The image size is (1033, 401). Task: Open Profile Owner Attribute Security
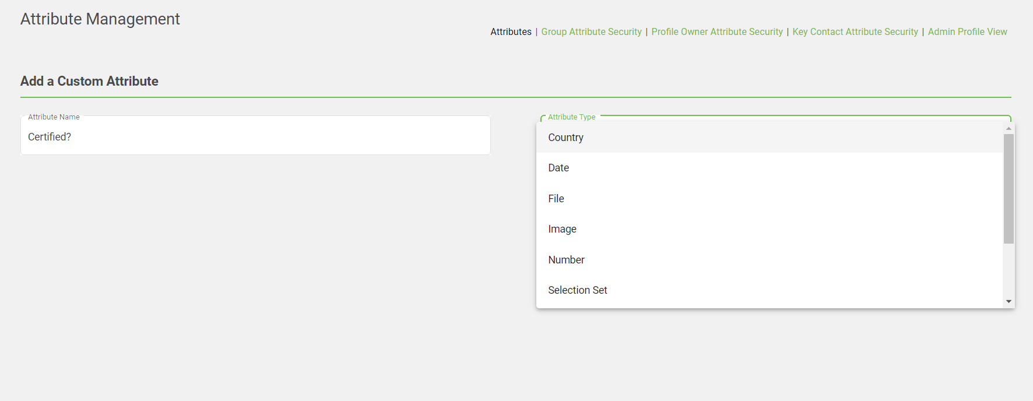click(717, 31)
